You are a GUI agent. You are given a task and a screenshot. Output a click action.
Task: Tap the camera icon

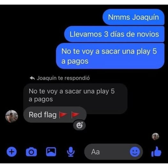click(x=31, y=152)
